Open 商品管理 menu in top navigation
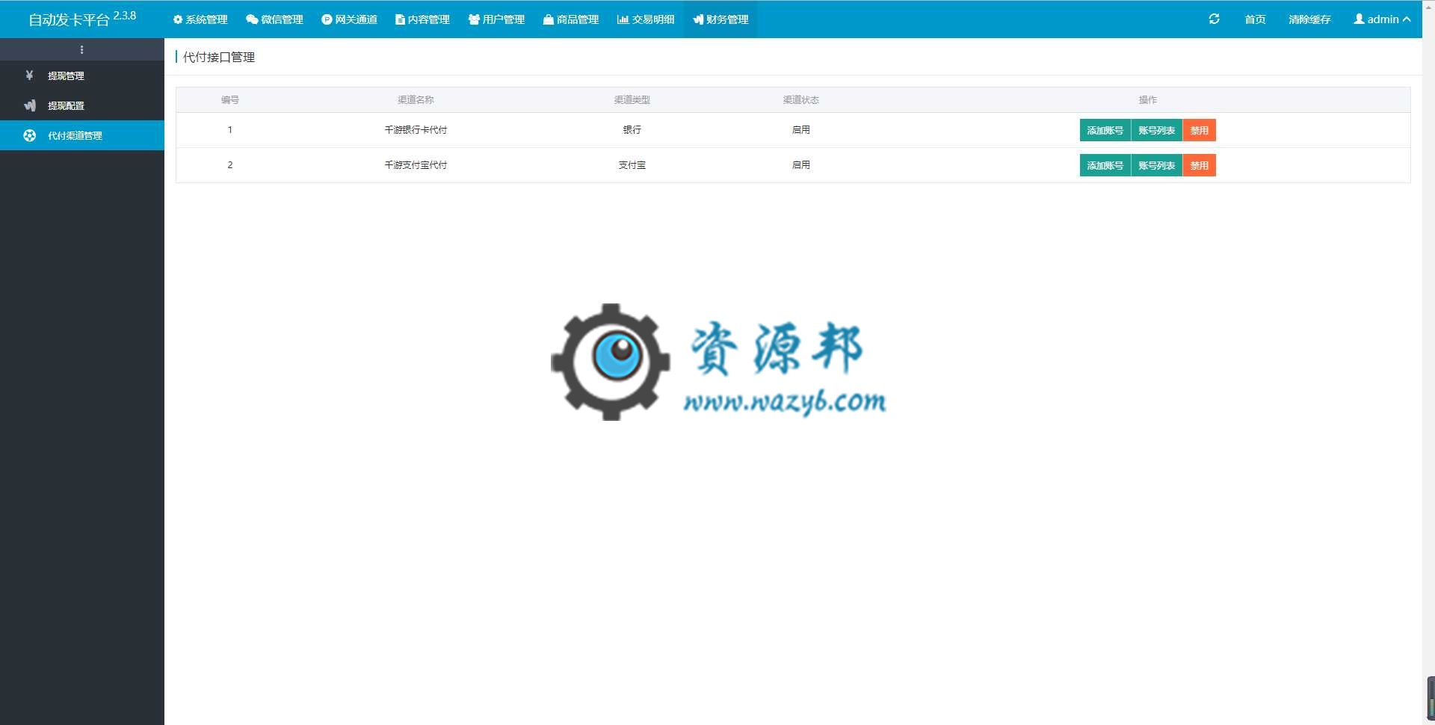The width and height of the screenshot is (1435, 725). (x=571, y=19)
